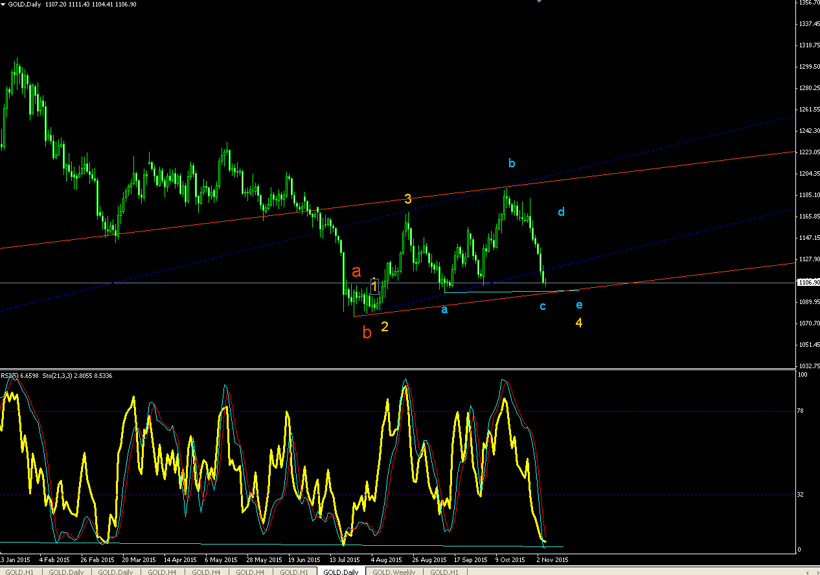Select the large red letter b label
Image resolution: width=820 pixels, height=575 pixels.
point(367,333)
